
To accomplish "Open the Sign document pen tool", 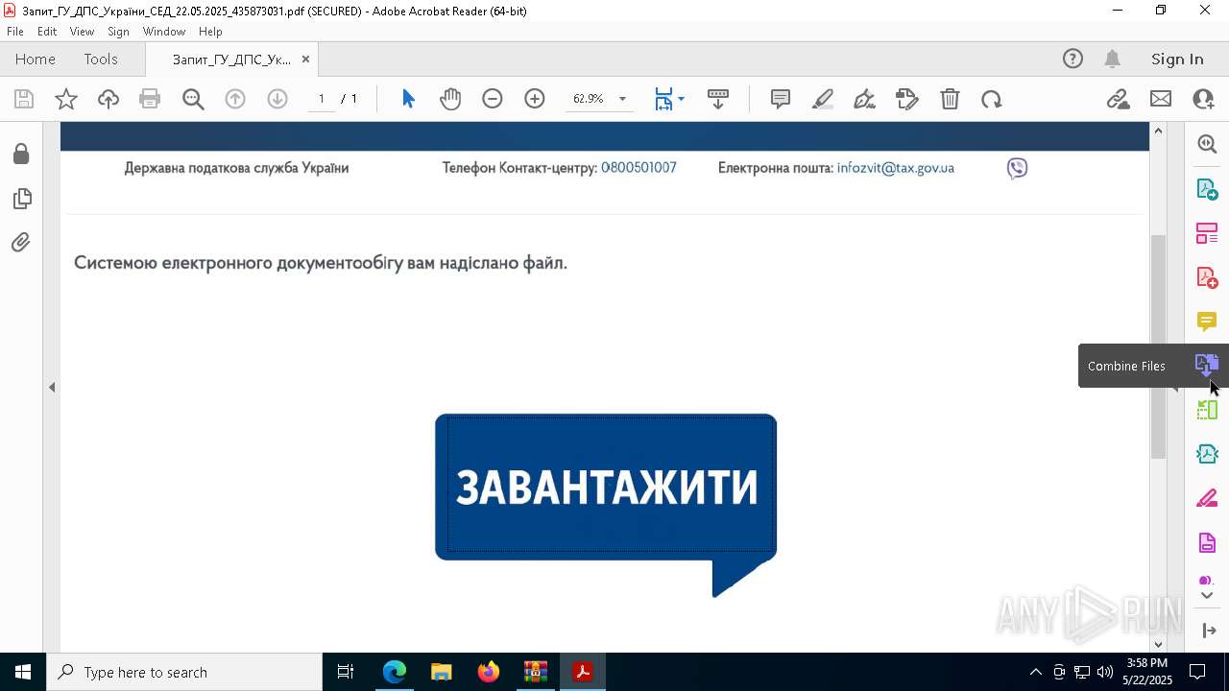I will coord(864,99).
